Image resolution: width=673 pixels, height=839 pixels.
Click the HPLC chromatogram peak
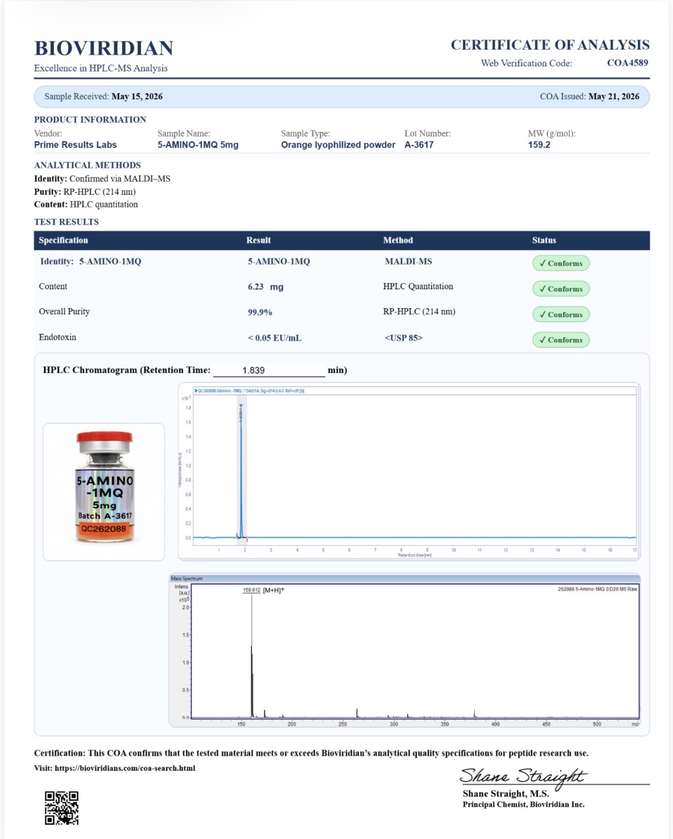[241, 472]
